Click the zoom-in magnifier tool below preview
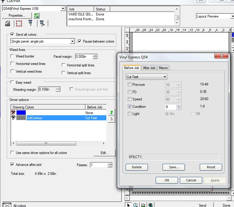The height and width of the screenshot is (207, 234). click(x=135, y=205)
